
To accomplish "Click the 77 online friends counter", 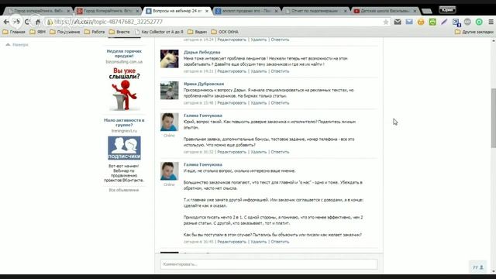I will tap(478, 267).
